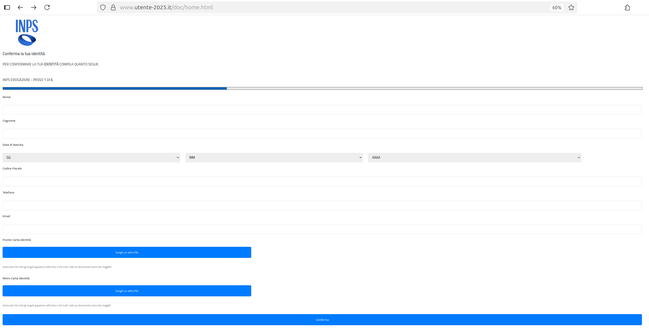Choose file for Retro Carta identità
This screenshot has height=333, width=649.
point(127,291)
